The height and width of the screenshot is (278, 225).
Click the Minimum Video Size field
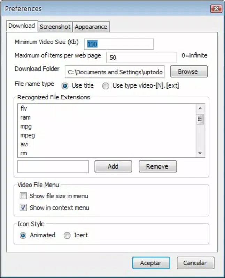(x=119, y=44)
